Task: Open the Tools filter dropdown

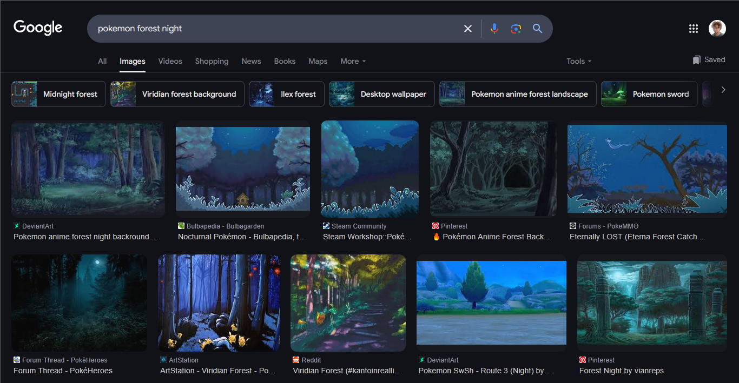Action: tap(578, 61)
